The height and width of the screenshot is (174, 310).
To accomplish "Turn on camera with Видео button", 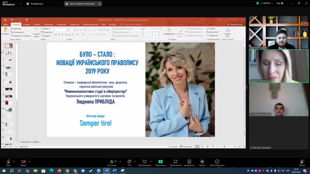I will point(23,163).
